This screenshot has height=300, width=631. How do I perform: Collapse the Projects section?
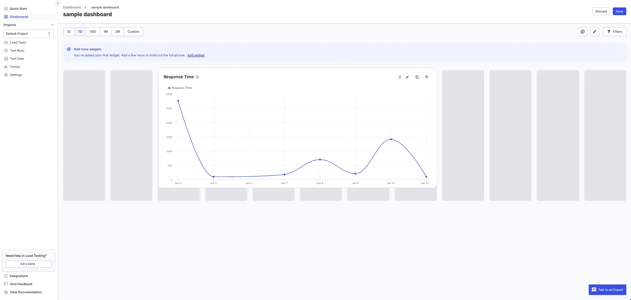[x=52, y=25]
